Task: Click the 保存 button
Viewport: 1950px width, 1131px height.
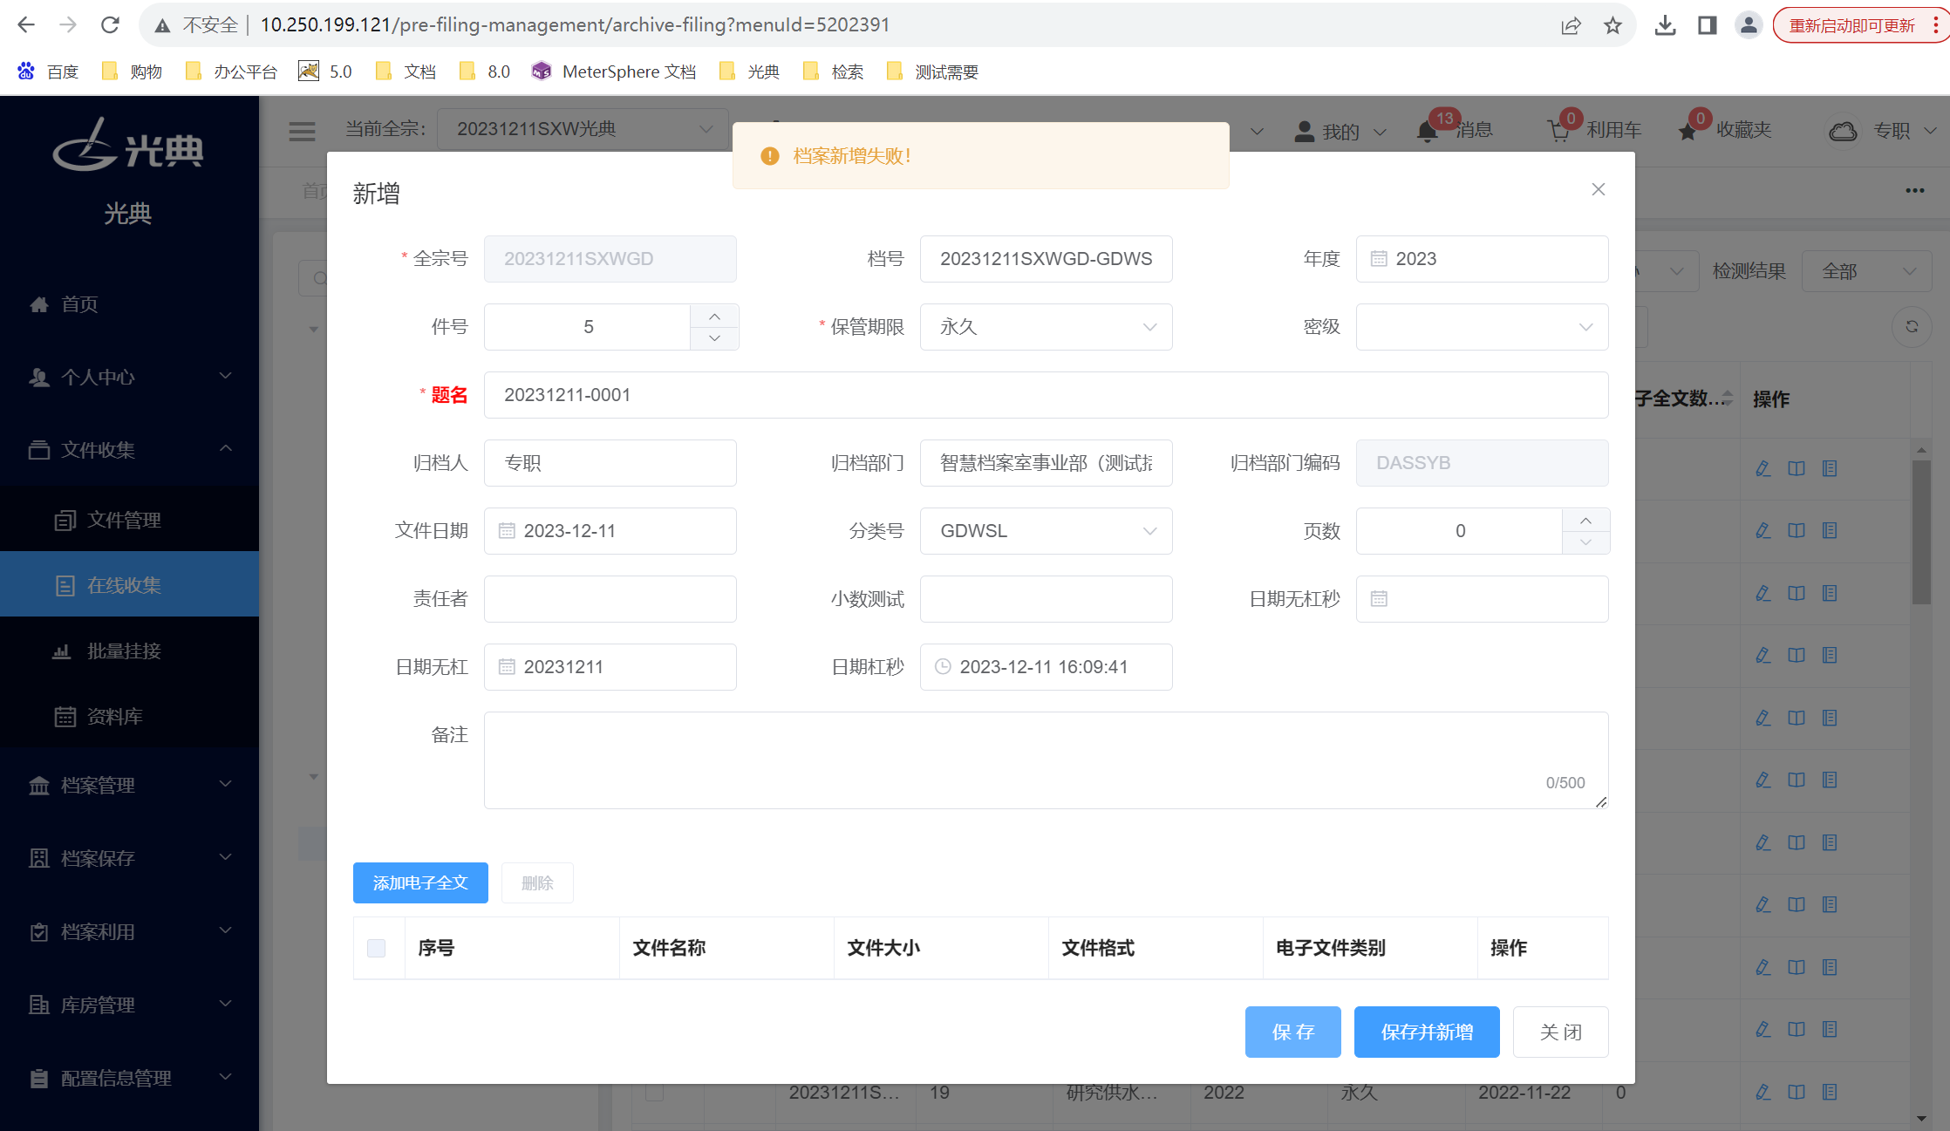Action: [x=1292, y=1032]
